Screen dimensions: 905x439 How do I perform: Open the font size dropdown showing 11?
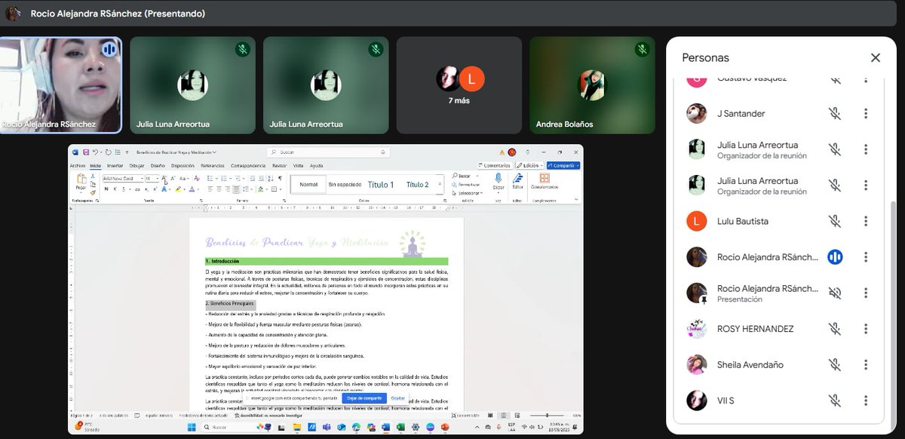click(158, 178)
